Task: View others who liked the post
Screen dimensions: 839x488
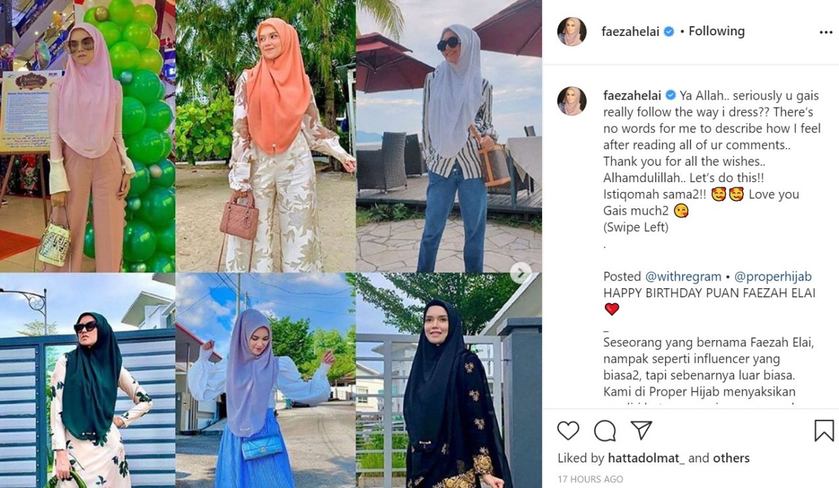Action: pos(733,459)
